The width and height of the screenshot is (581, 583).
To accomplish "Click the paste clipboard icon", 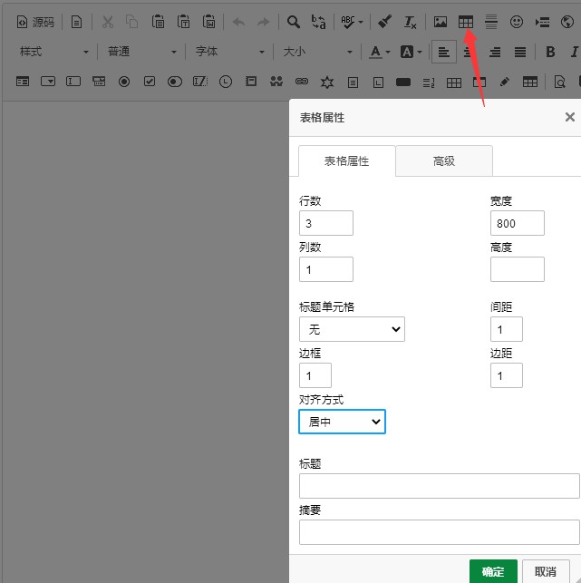I will pyautogui.click(x=158, y=23).
